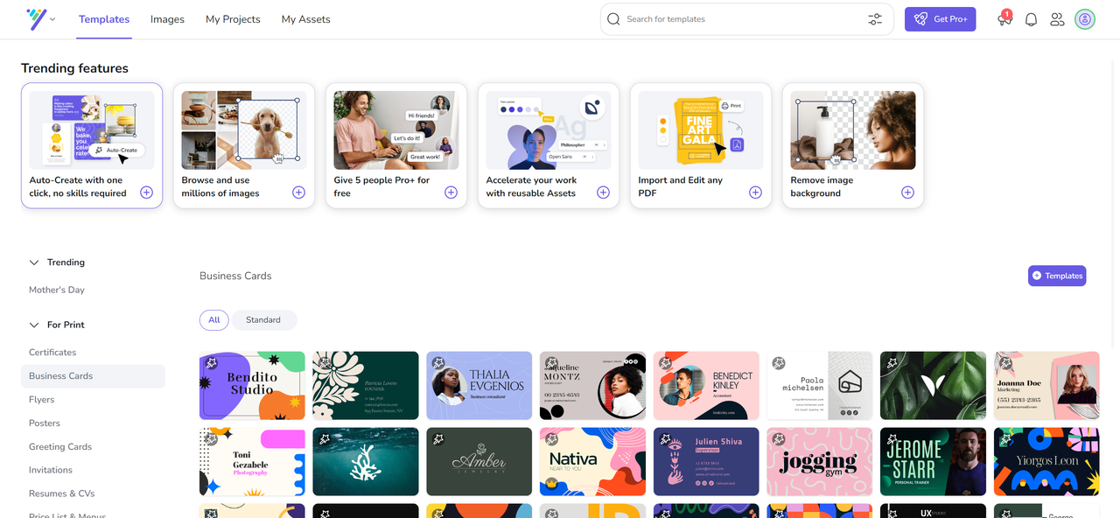Open Amber Jewelry card template
Viewport: 1120px width, 518px height.
[479, 462]
